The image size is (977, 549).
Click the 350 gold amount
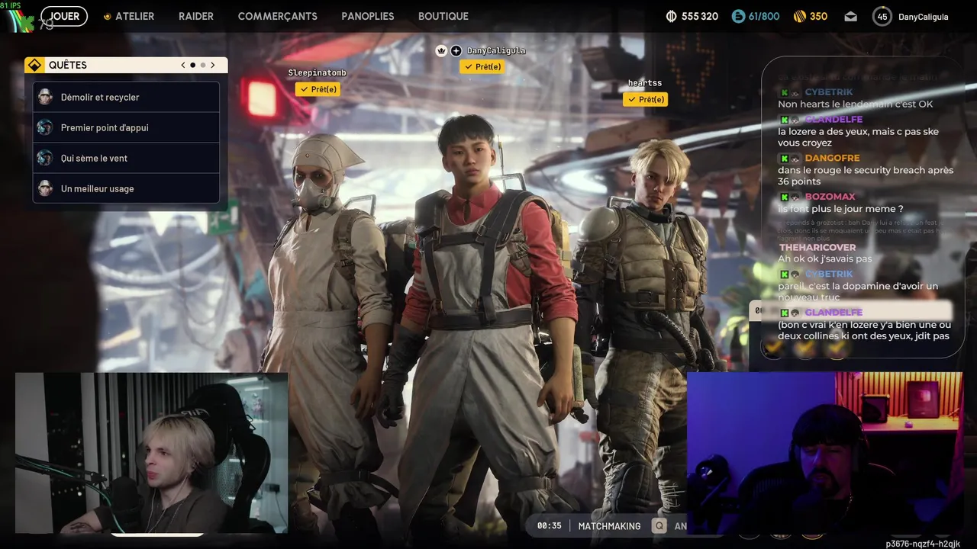click(819, 16)
